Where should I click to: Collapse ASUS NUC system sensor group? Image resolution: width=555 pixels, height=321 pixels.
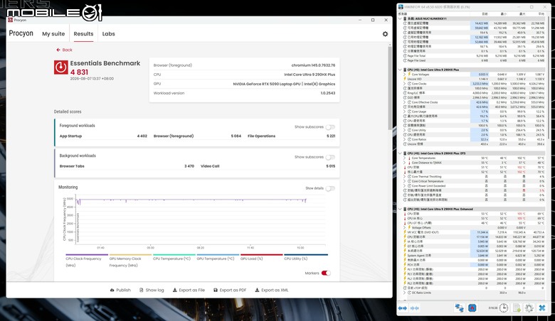pos(401,18)
